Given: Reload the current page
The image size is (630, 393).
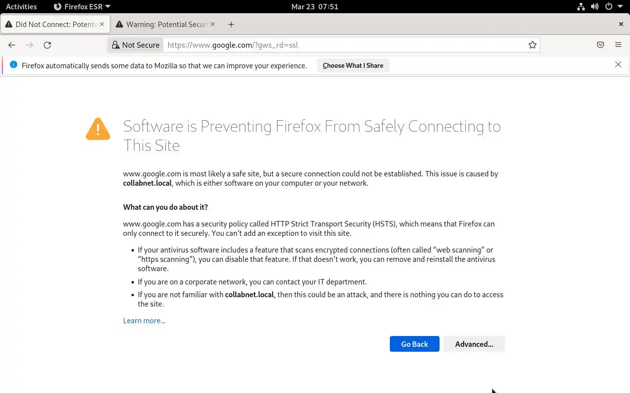Looking at the screenshot, I should [x=47, y=45].
